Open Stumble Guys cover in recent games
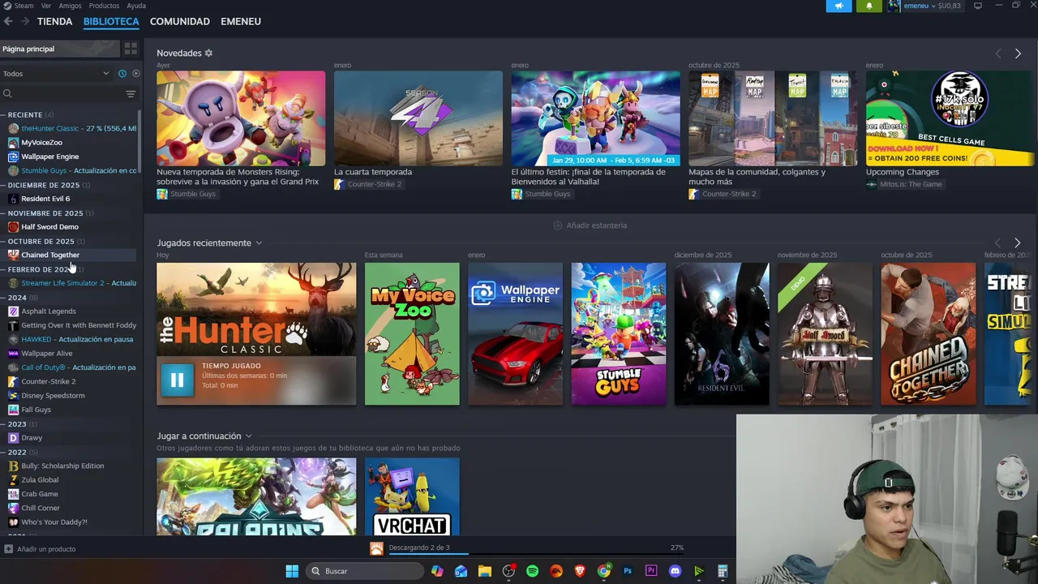Viewport: 1038px width, 584px height. point(619,333)
